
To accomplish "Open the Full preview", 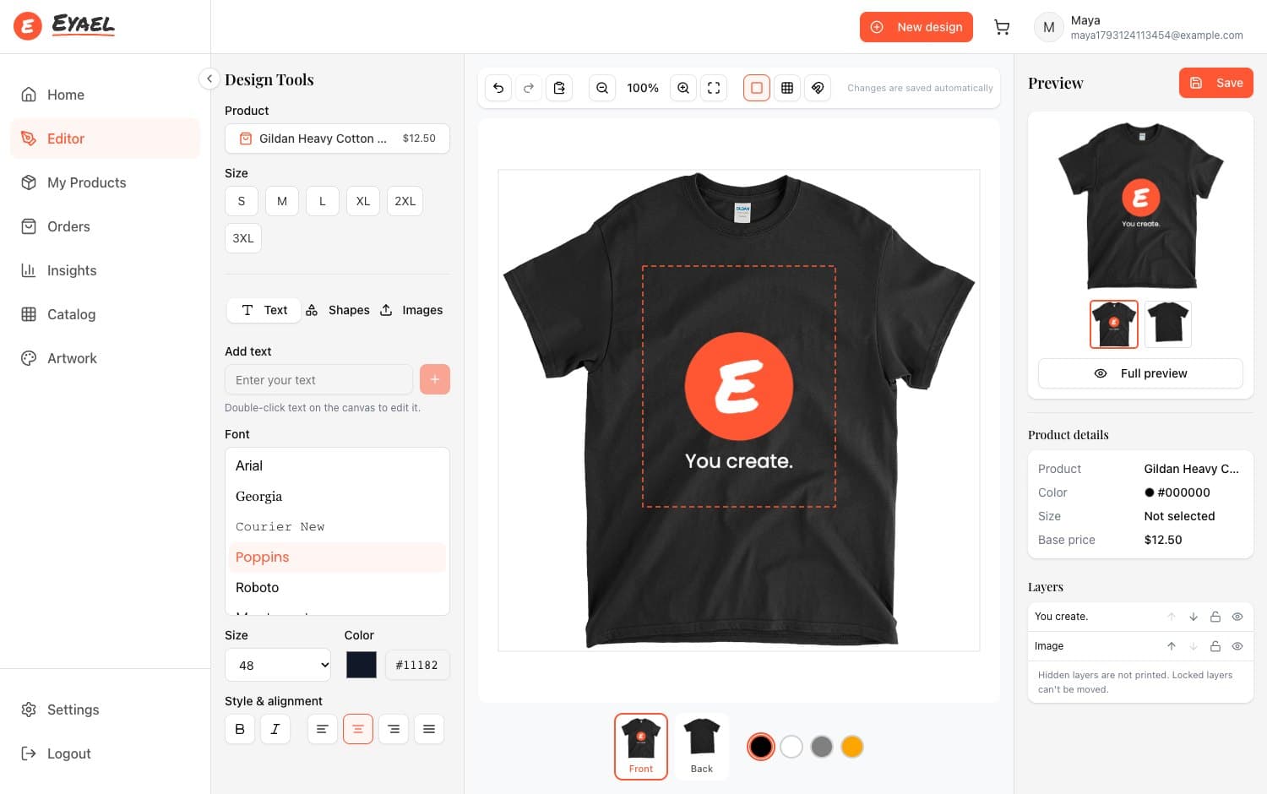I will (1140, 373).
